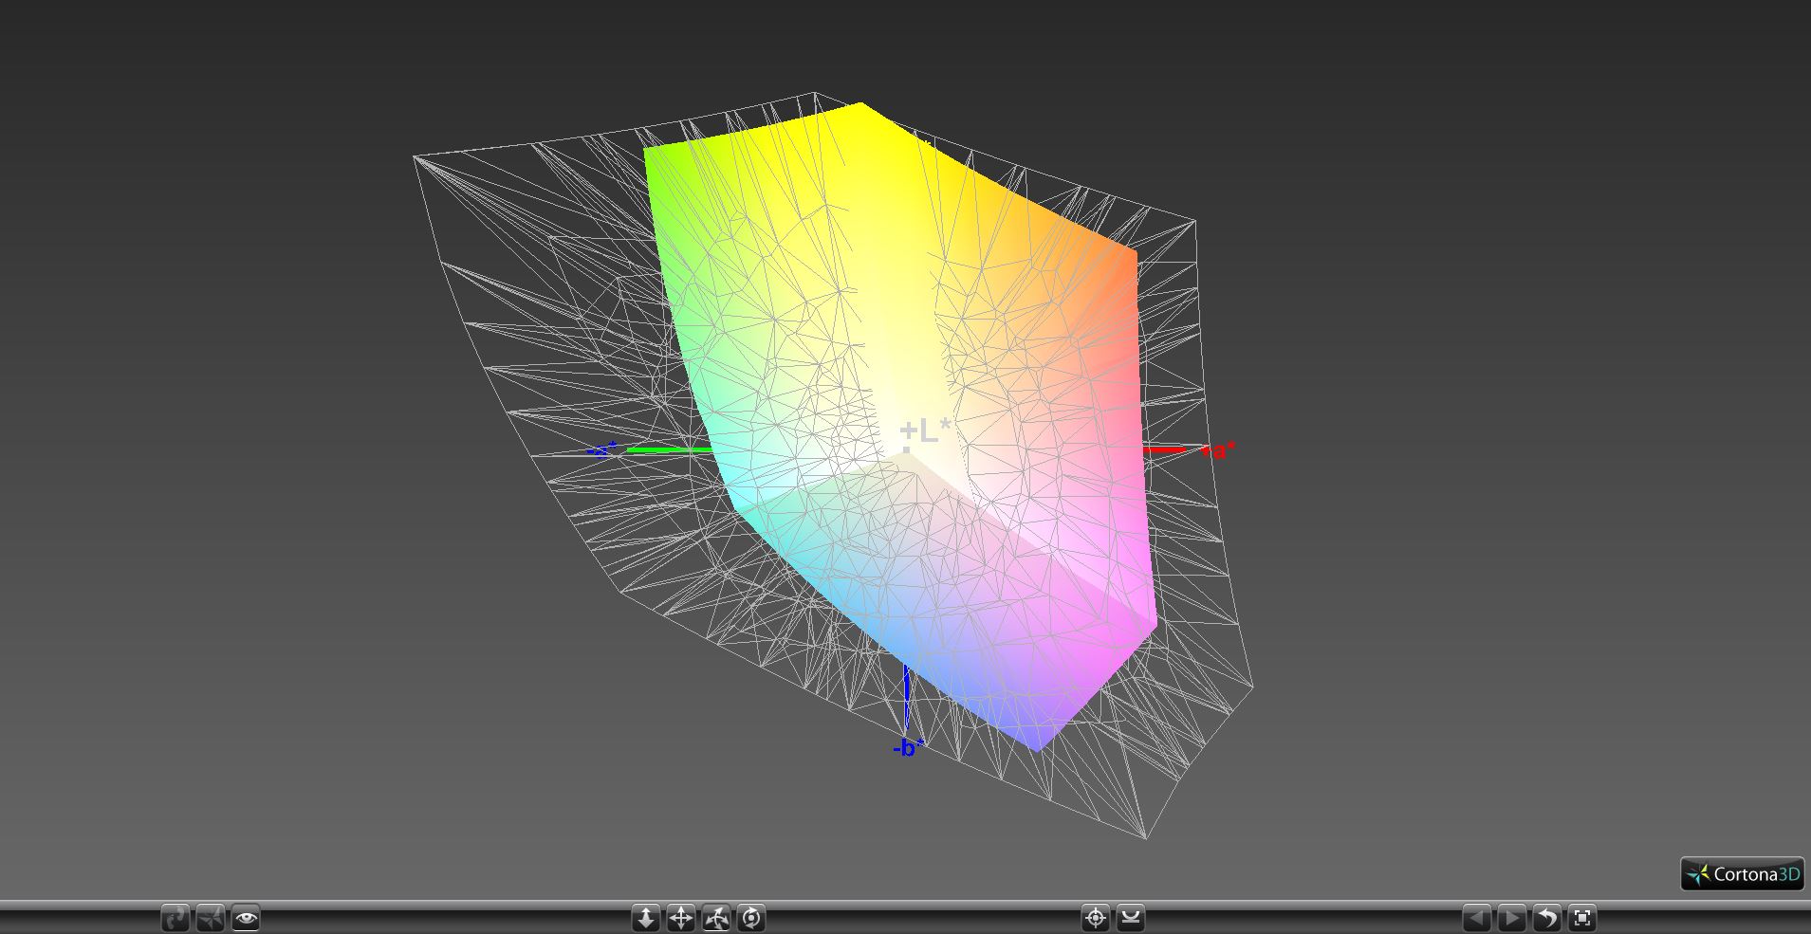The width and height of the screenshot is (1811, 934).
Task: Go to previous viewpoint arrow
Action: 1477,918
